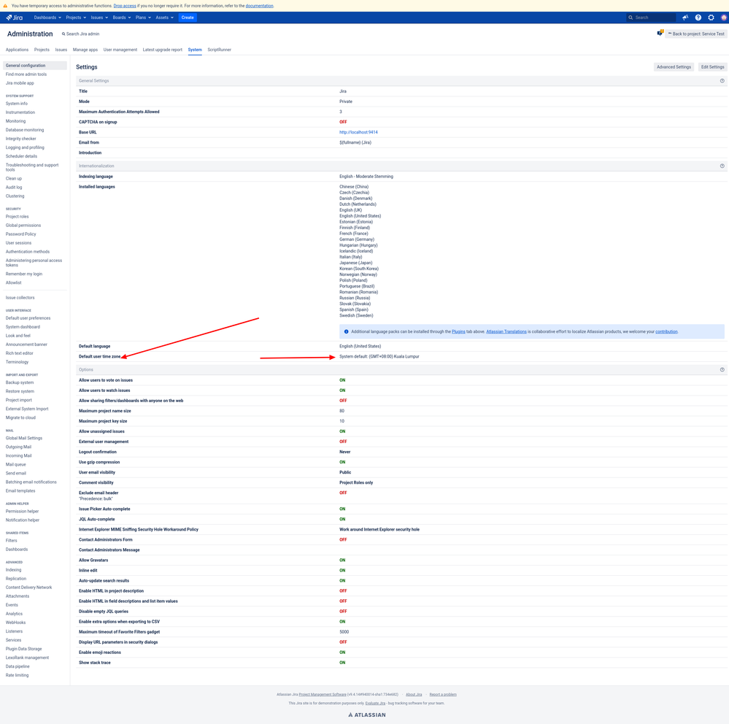
Task: Expand the Dashboards dropdown menu
Action: tap(47, 18)
